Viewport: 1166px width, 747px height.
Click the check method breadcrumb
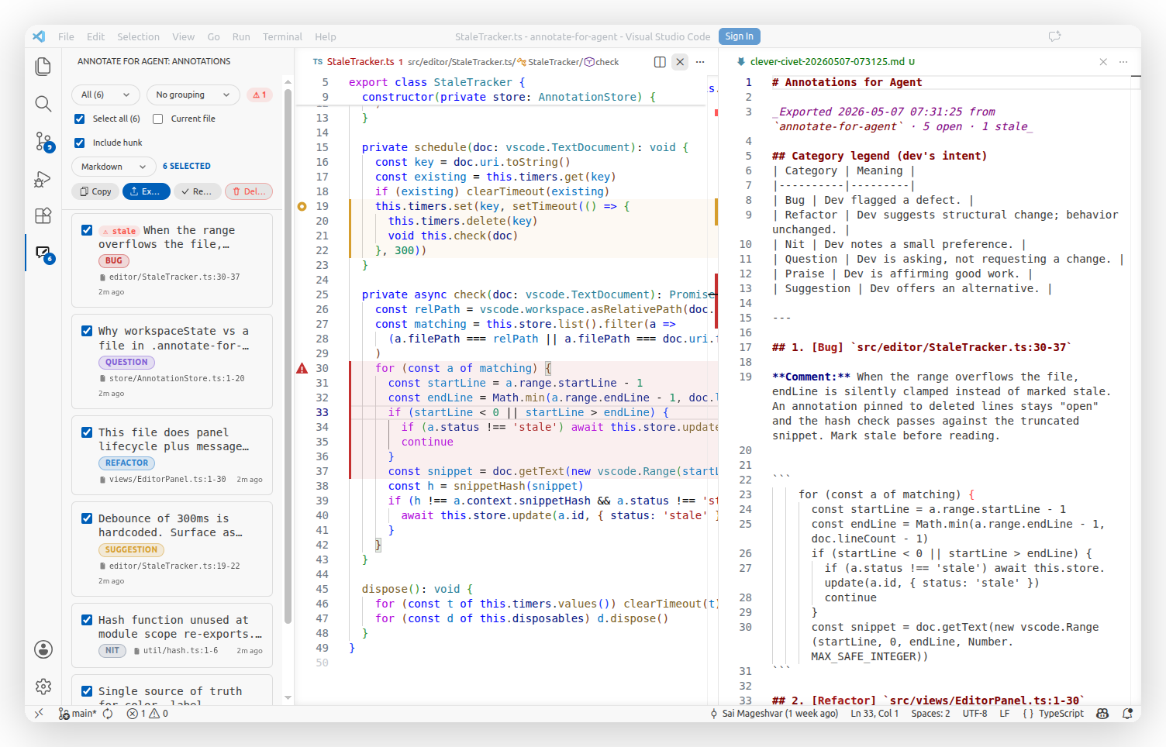click(602, 62)
